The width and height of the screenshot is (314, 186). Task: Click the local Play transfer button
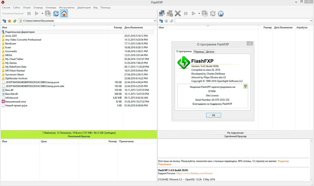tap(37, 13)
